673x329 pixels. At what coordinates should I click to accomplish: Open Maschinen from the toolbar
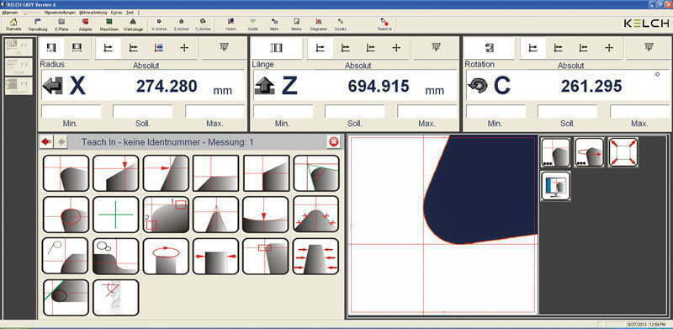click(109, 24)
